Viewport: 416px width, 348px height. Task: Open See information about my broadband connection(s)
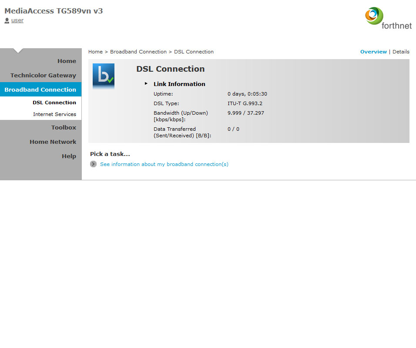pyautogui.click(x=164, y=164)
